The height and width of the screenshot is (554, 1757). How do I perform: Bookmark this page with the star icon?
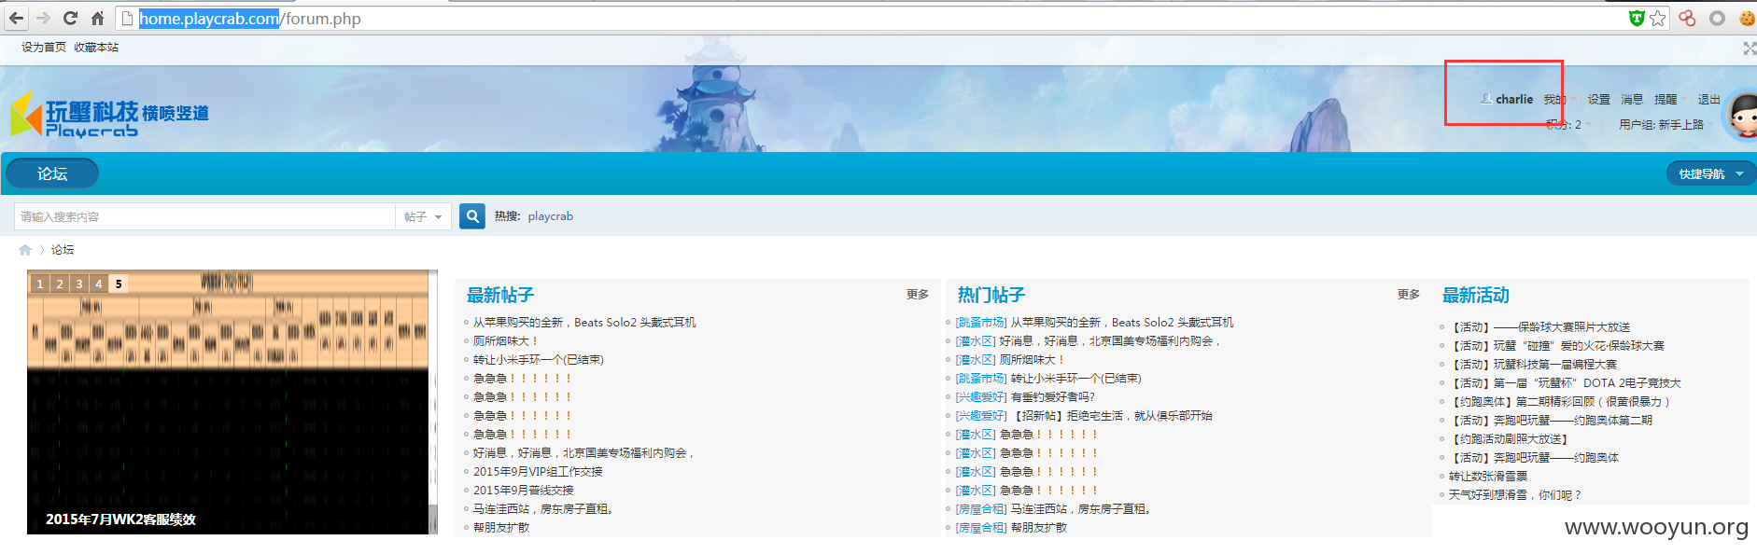tap(1657, 18)
